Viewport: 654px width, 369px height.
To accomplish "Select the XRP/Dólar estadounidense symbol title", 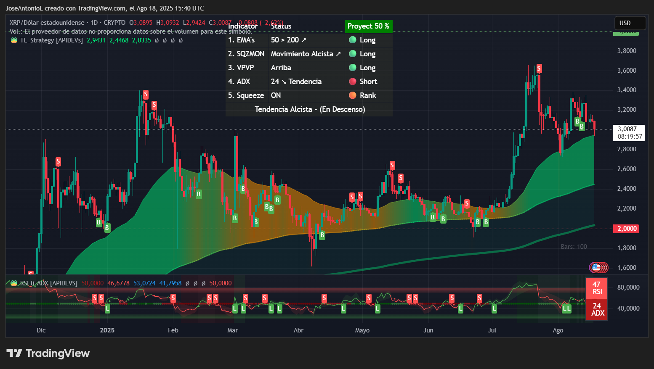I will point(46,23).
